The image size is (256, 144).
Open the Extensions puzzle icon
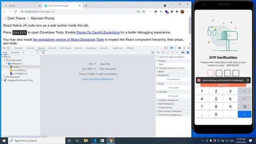(177, 12)
